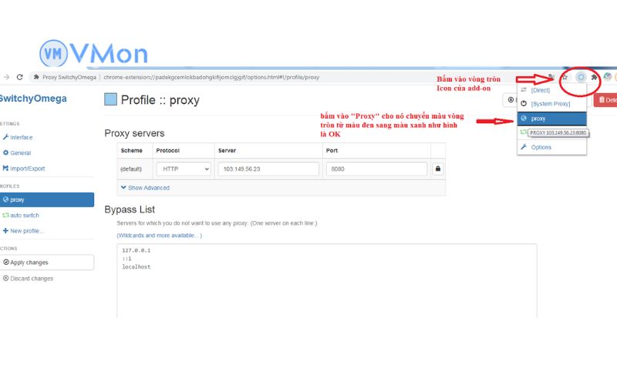This screenshot has width=617, height=385.
Task: Click the SwitchyOmega extension icon in the toolbar
Action: pyautogui.click(x=581, y=77)
